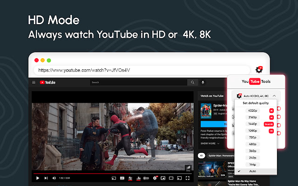
Task: Seek on the red video progress bar
Action: pyautogui.click(x=113, y=173)
